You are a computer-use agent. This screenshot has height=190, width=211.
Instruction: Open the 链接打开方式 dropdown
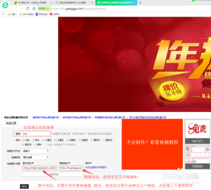36,151
